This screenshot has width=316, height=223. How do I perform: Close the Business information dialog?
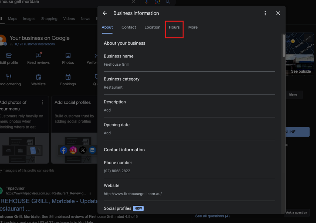point(278,13)
